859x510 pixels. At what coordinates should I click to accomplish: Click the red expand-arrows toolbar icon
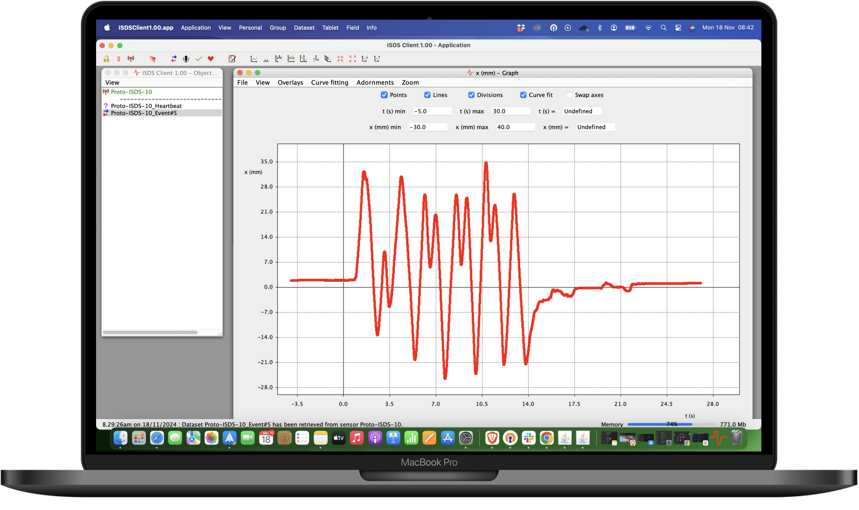tap(352, 59)
